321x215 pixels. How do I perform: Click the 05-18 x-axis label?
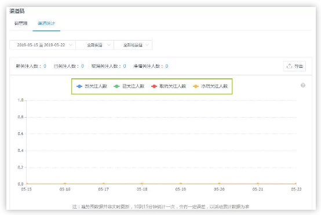pyautogui.click(x=142, y=189)
